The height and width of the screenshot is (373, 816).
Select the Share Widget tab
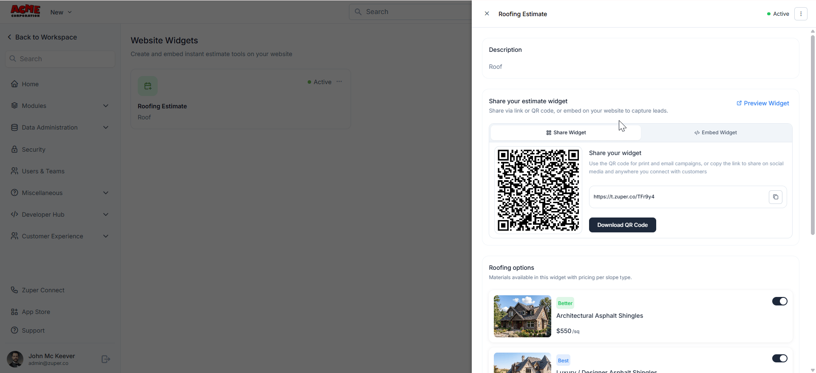566,133
